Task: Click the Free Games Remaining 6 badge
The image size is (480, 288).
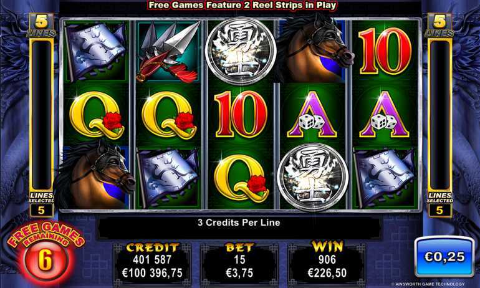Action: pyautogui.click(x=46, y=252)
